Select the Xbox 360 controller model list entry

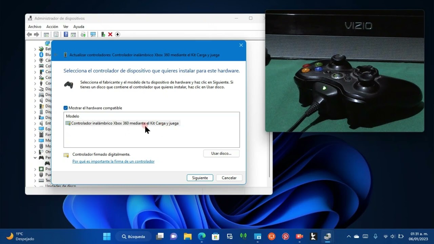tap(122, 123)
